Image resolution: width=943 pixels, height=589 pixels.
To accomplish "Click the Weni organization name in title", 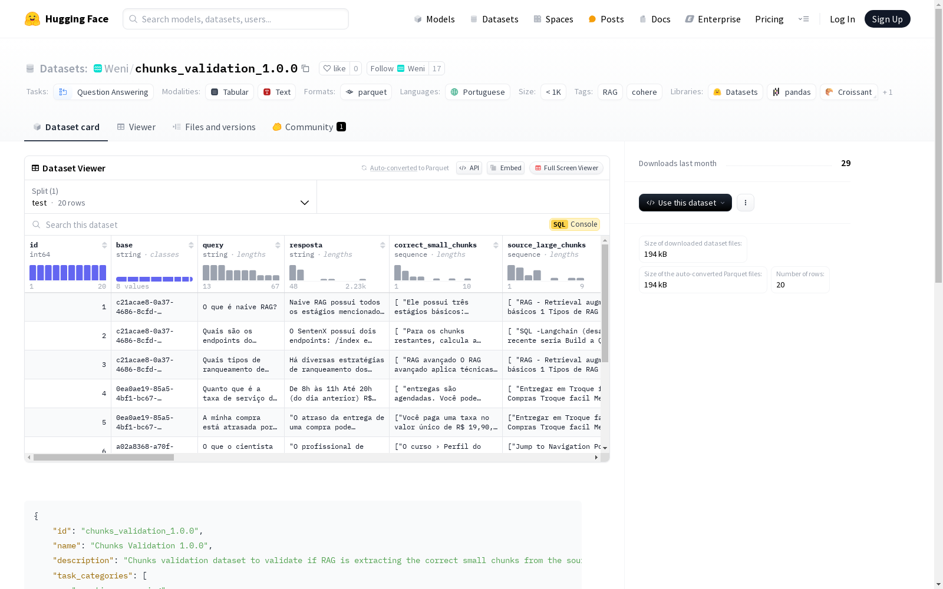I will coord(116,68).
